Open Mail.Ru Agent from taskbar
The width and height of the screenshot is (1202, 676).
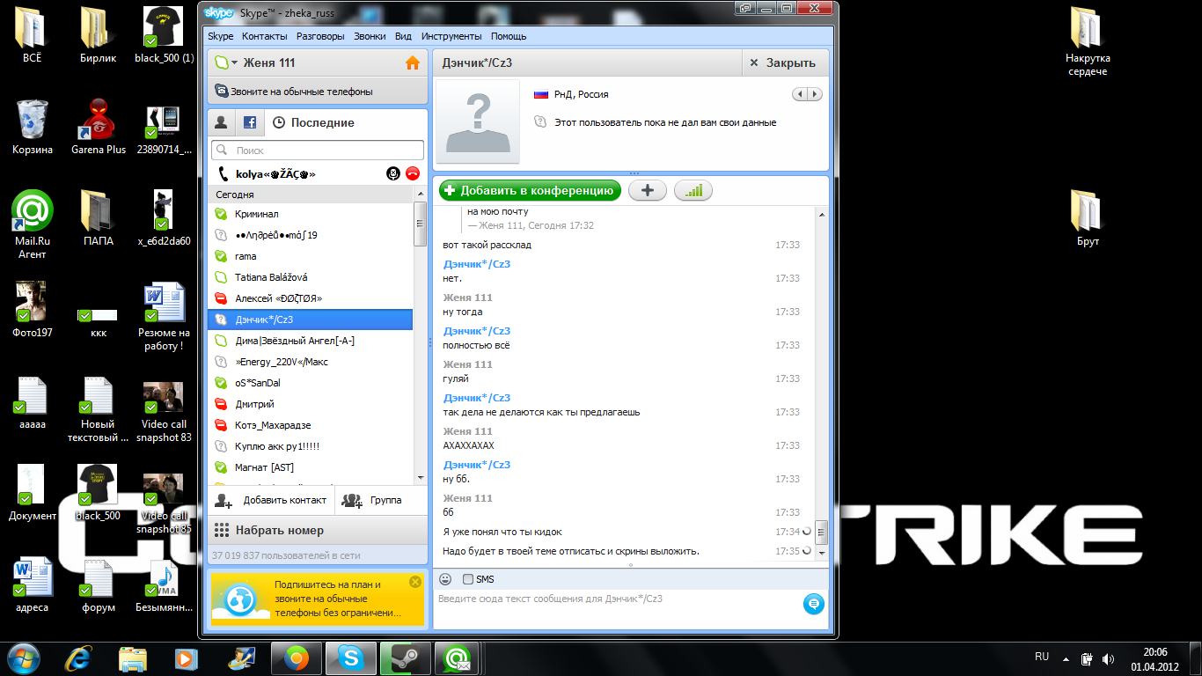pyautogui.click(x=456, y=658)
